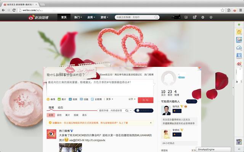Screen dimensions: 244x152
Task: Click inside the post compose text box
Action: [100, 88]
